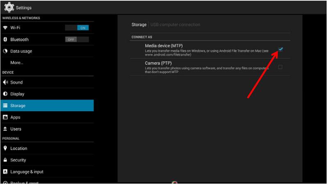
Task: Enable the Bluetooth OFF switch
Action: click(x=77, y=40)
